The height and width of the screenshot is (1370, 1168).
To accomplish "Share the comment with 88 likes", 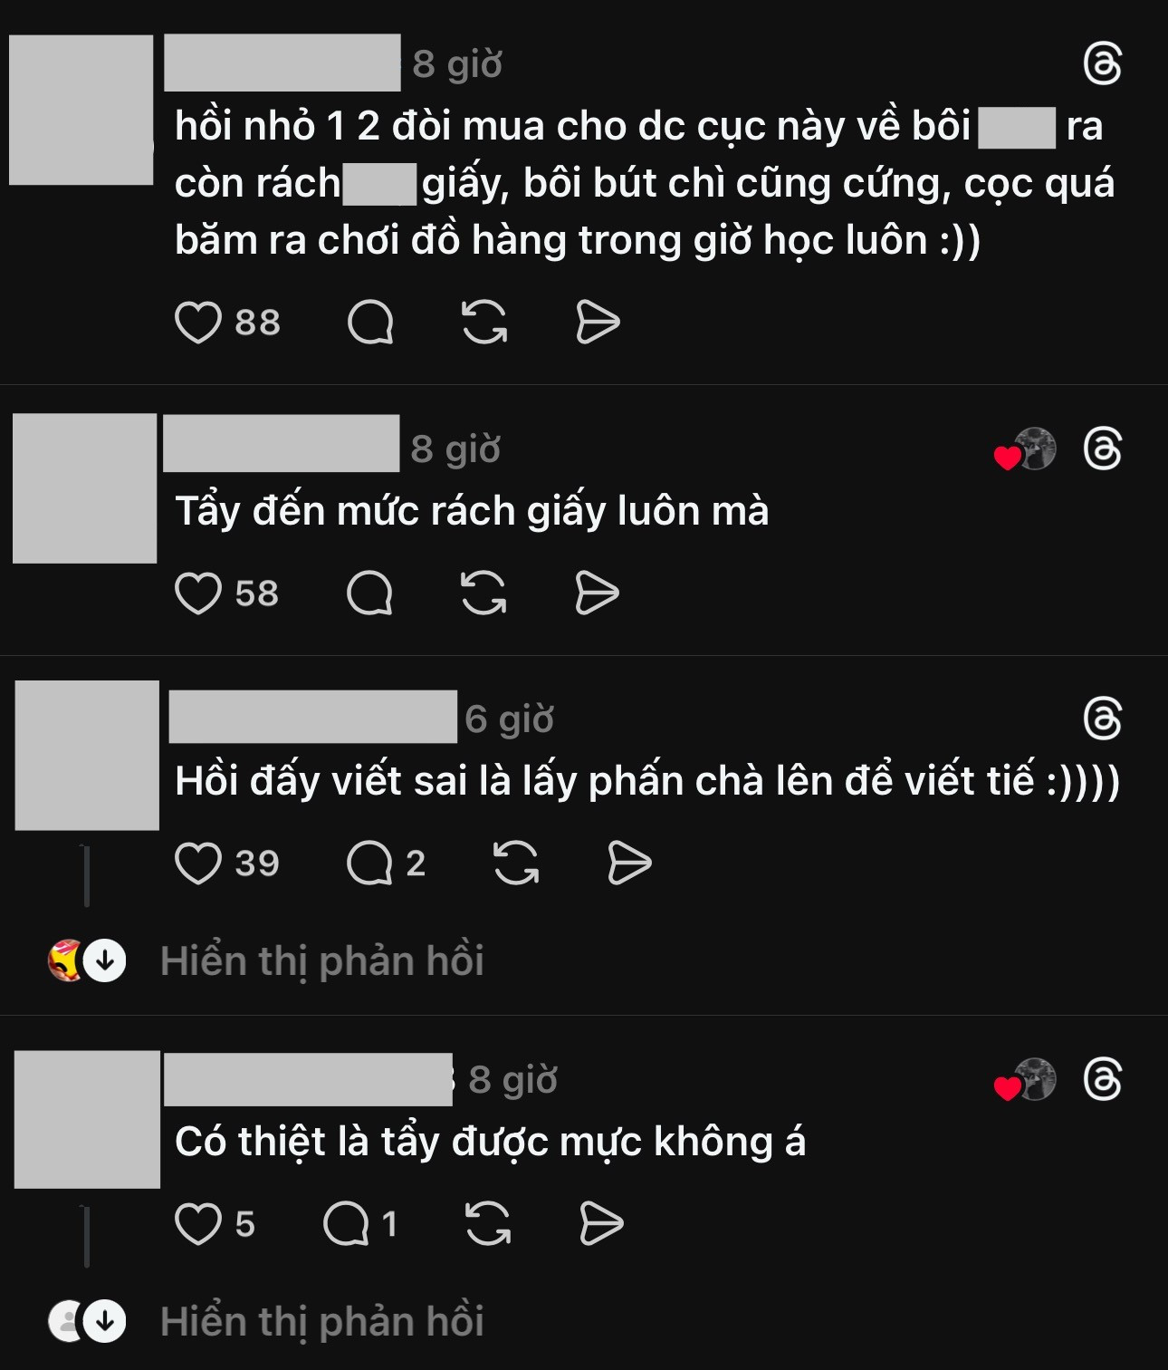I will tap(598, 322).
